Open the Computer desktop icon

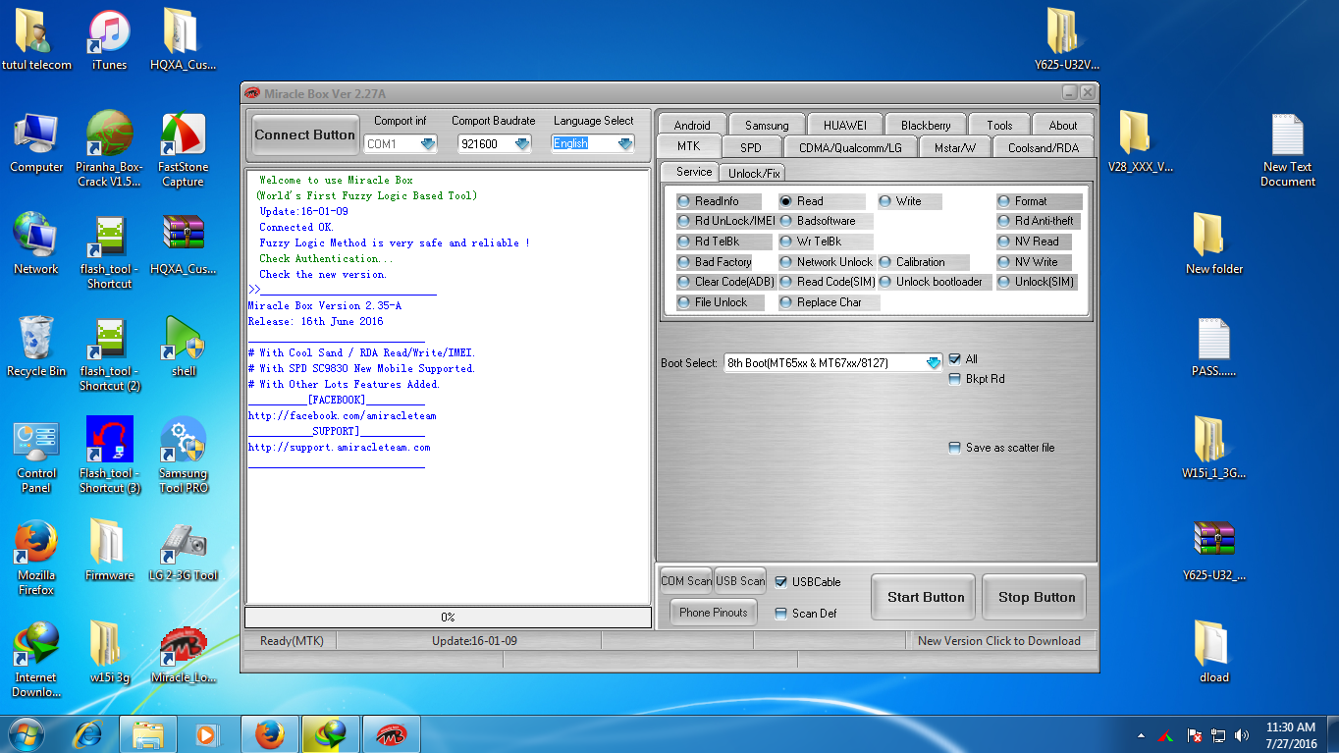(36, 143)
